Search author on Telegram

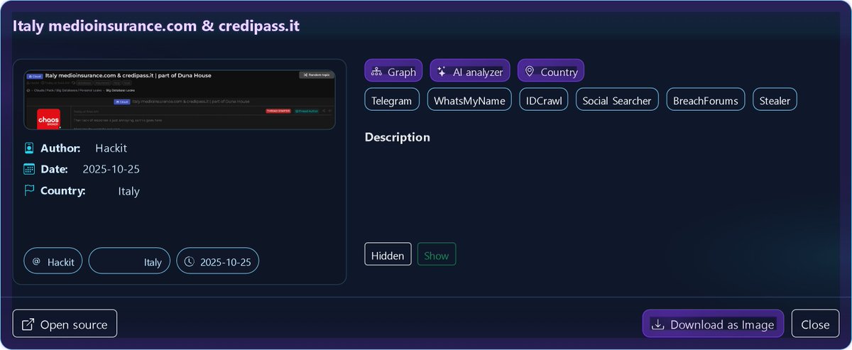click(x=392, y=100)
